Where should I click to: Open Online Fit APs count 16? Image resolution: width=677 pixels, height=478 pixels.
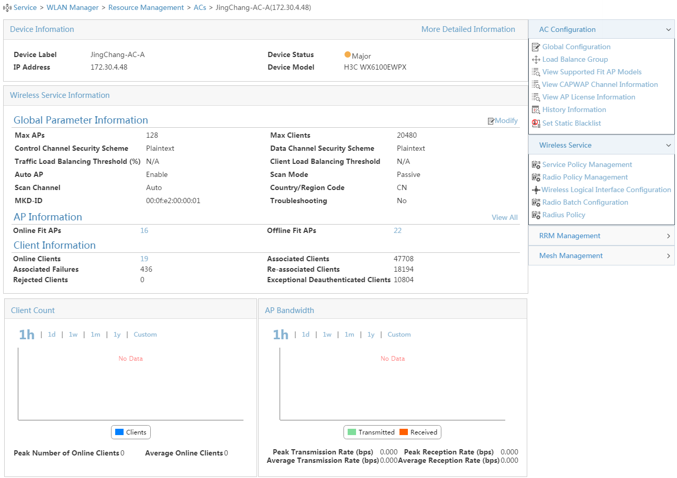(x=144, y=231)
